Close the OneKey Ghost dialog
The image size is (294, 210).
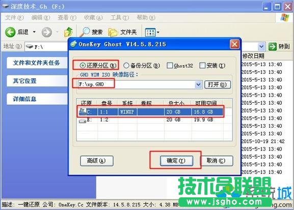(x=234, y=44)
